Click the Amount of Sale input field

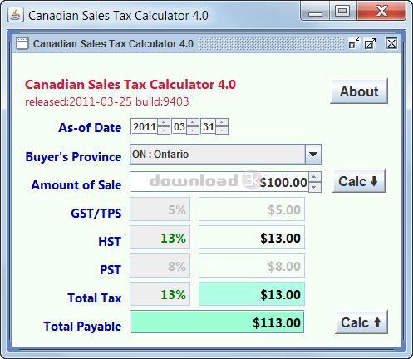tap(219, 182)
